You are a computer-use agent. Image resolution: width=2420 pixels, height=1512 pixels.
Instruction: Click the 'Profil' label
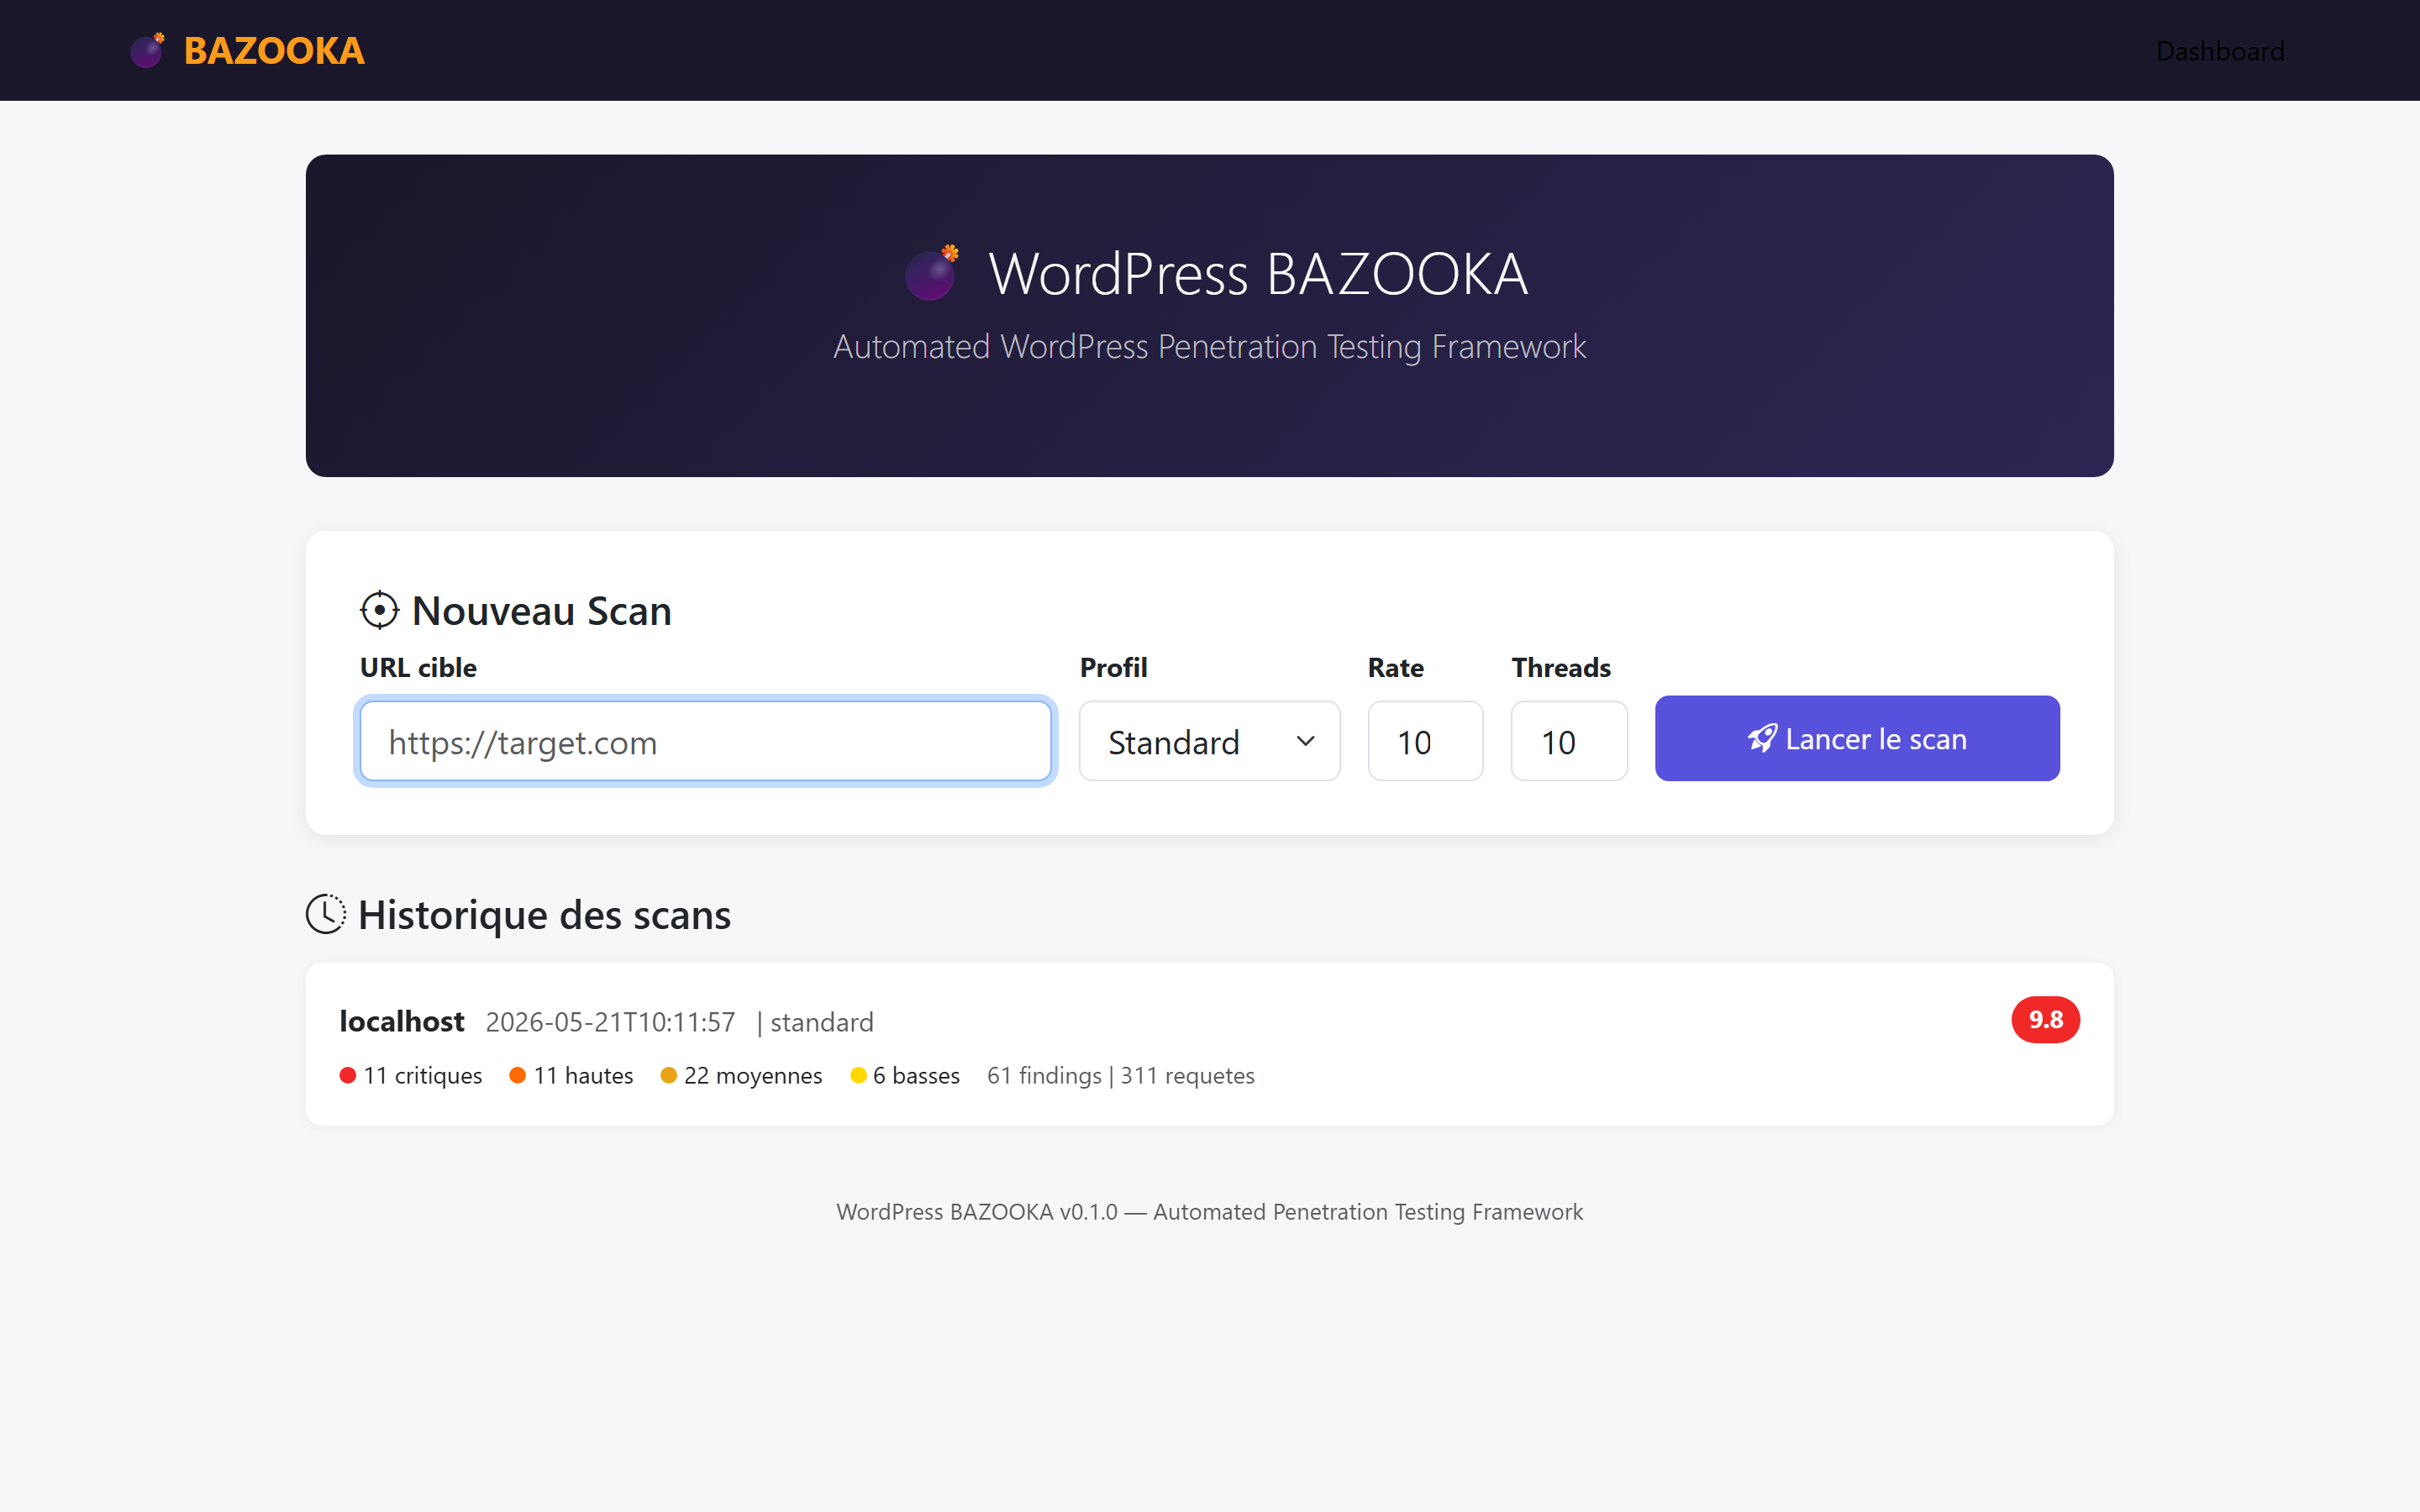point(1113,667)
